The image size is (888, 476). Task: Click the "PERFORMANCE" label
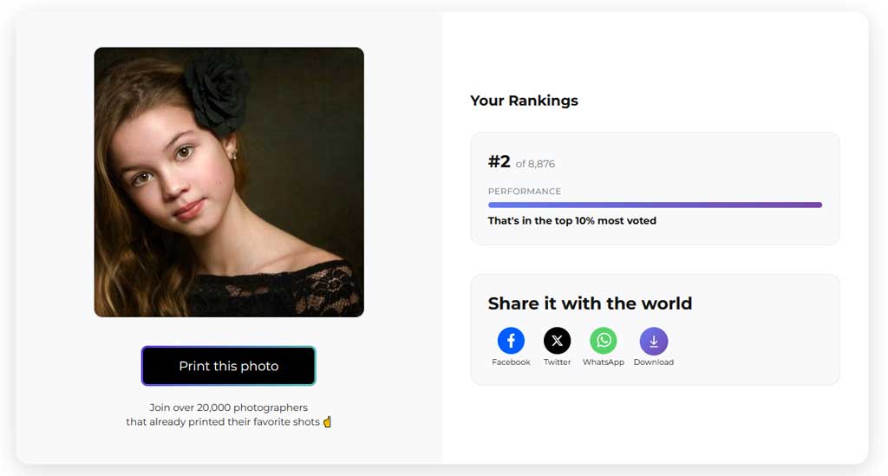[524, 192]
